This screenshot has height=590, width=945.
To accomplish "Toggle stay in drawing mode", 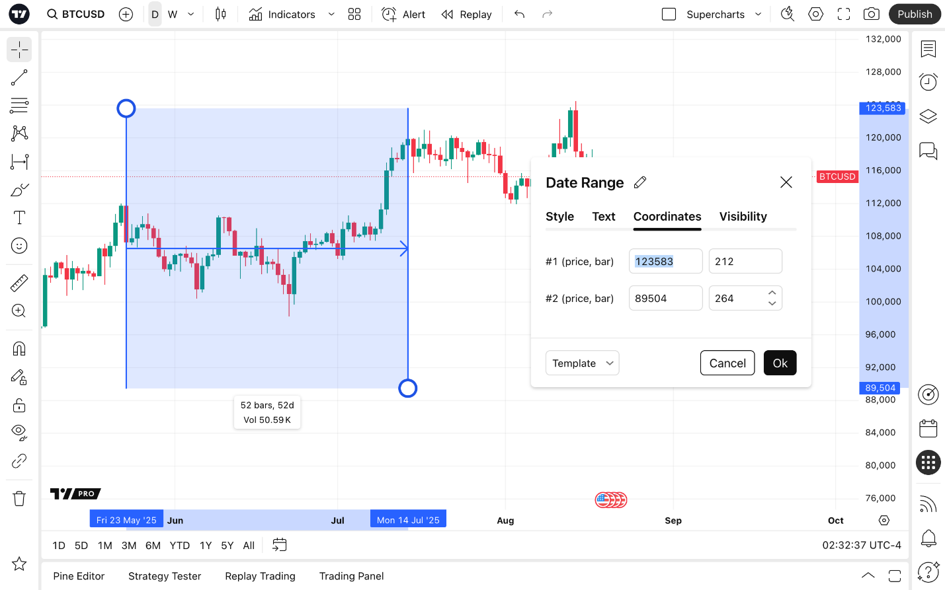I will [x=19, y=377].
